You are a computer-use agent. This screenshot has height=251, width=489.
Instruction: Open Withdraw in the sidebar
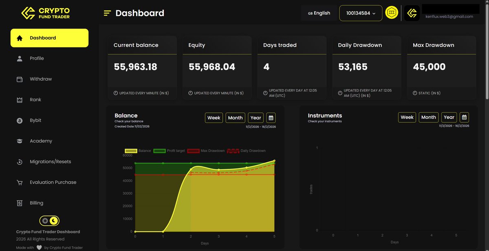[49, 79]
